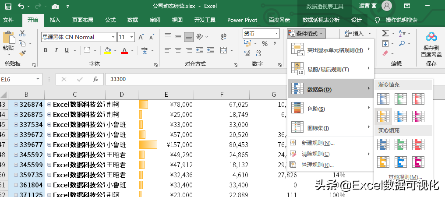This screenshot has width=445, height=197.
Task: Click 清除规则(C) option
Action: click(x=330, y=154)
